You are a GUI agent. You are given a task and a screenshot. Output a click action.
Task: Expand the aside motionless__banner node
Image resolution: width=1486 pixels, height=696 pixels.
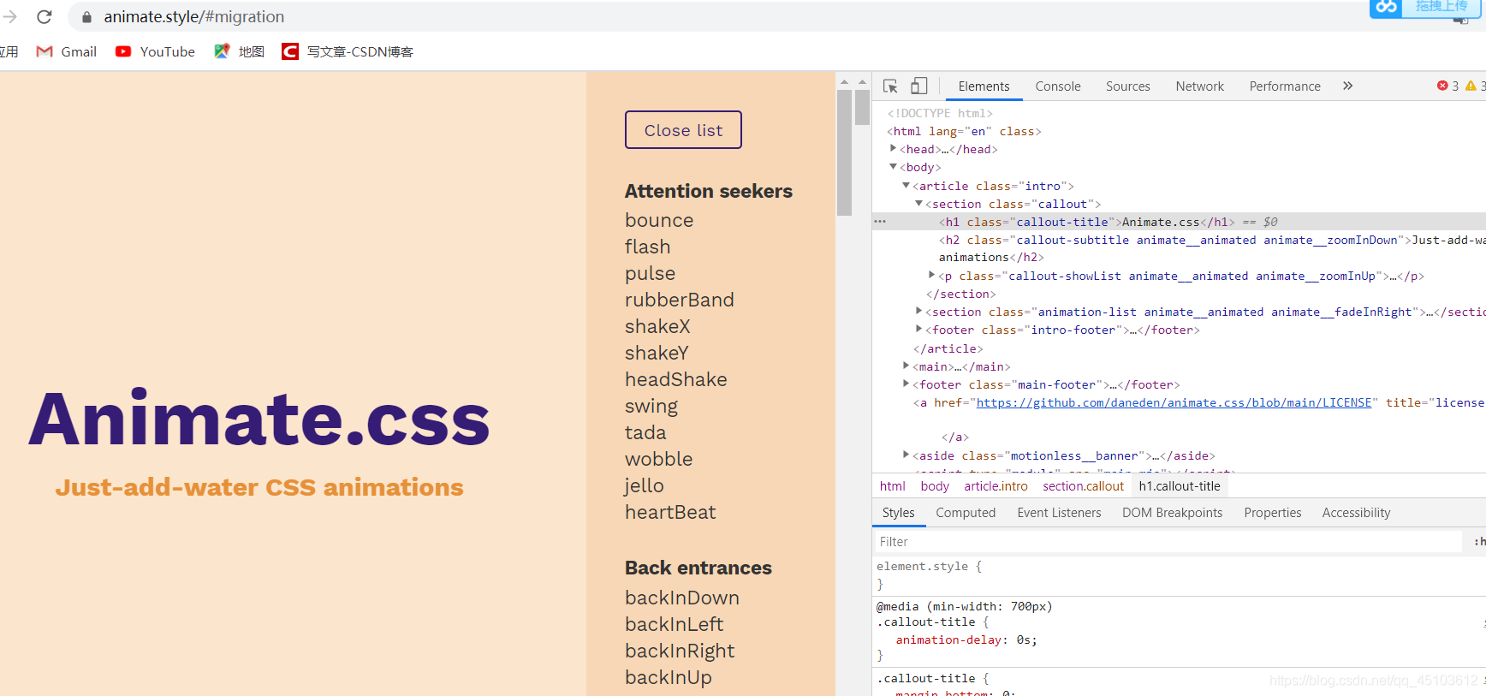click(906, 455)
